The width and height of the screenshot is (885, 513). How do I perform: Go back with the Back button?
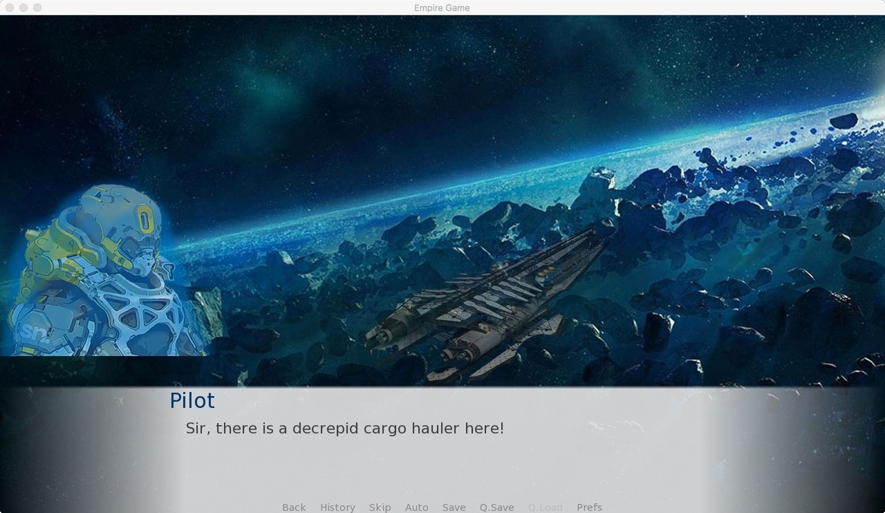click(294, 507)
